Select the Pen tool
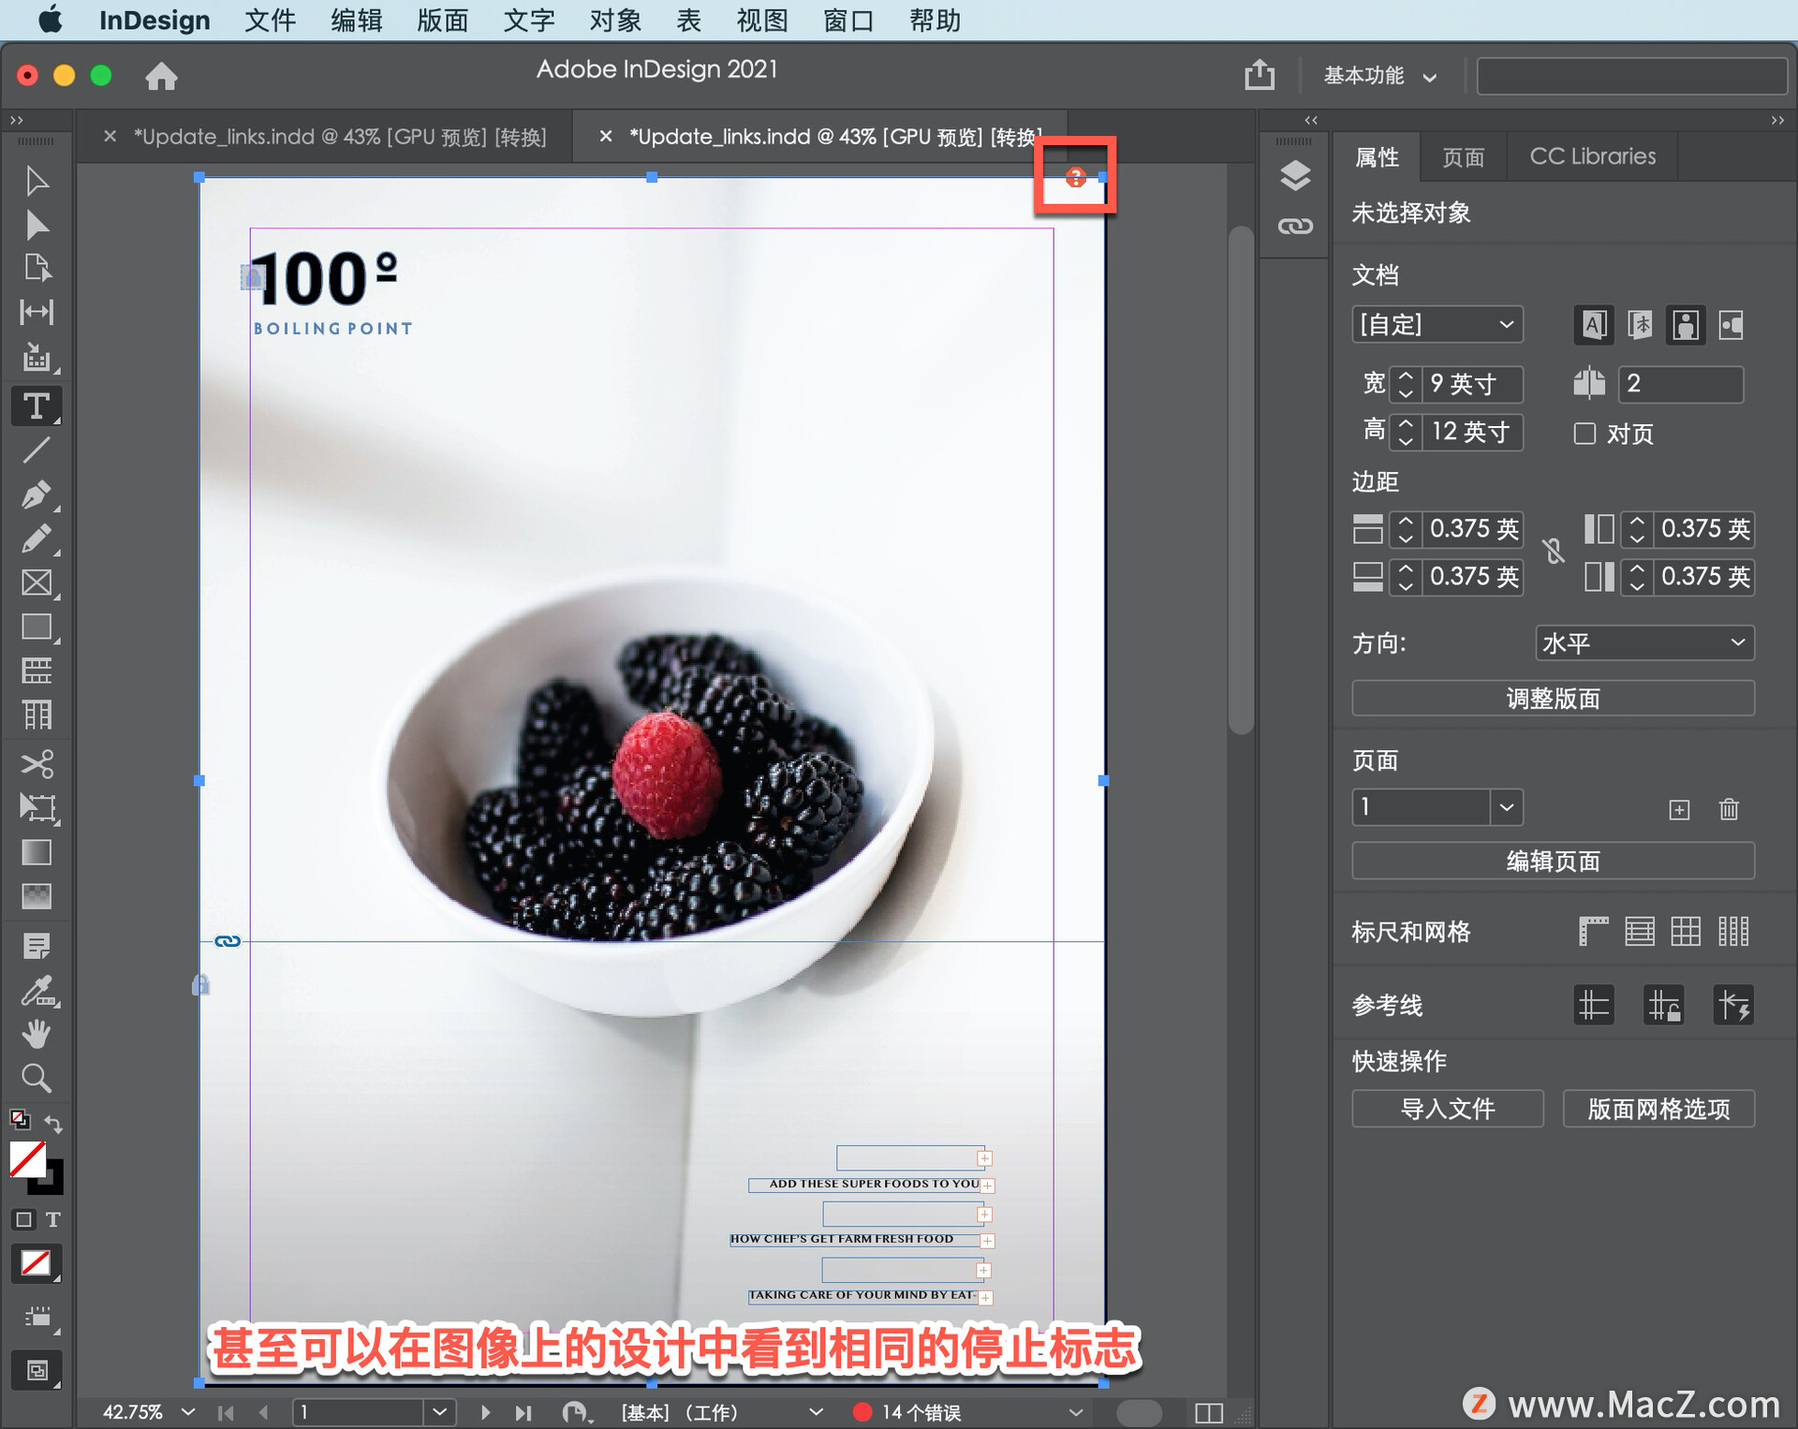The height and width of the screenshot is (1429, 1798). (37, 494)
